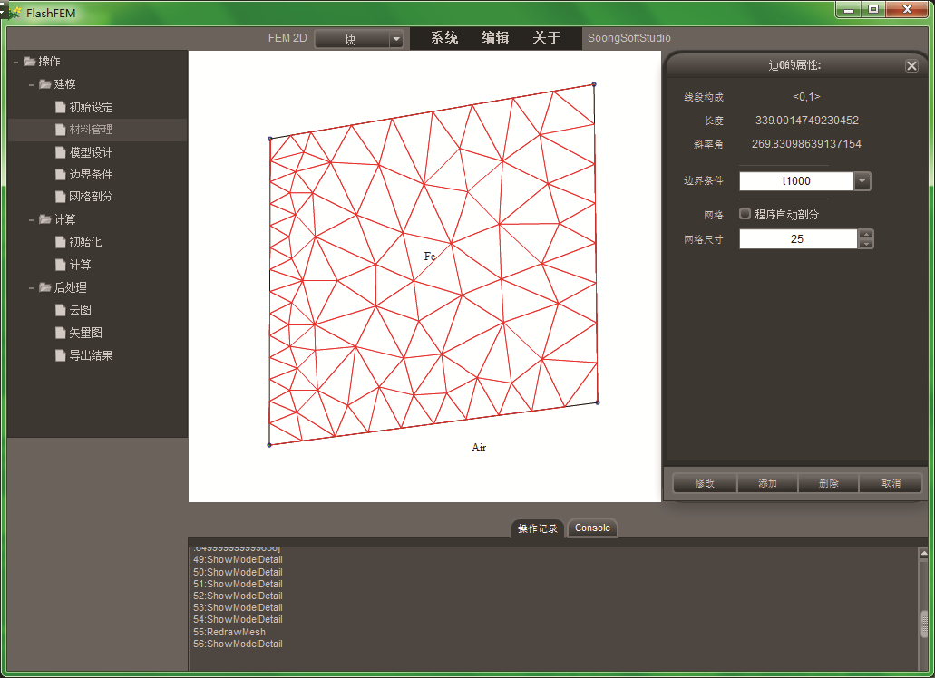
Task: Click the document icon beside 初始化
Action: coord(60,241)
